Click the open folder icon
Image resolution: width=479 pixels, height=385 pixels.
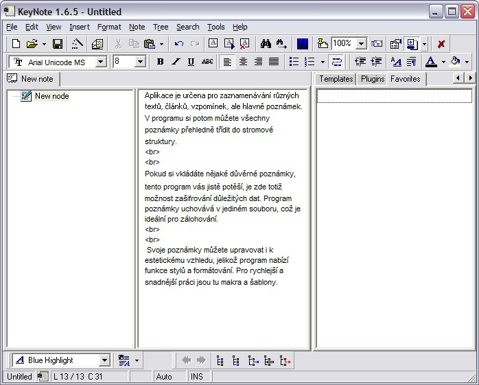(32, 44)
